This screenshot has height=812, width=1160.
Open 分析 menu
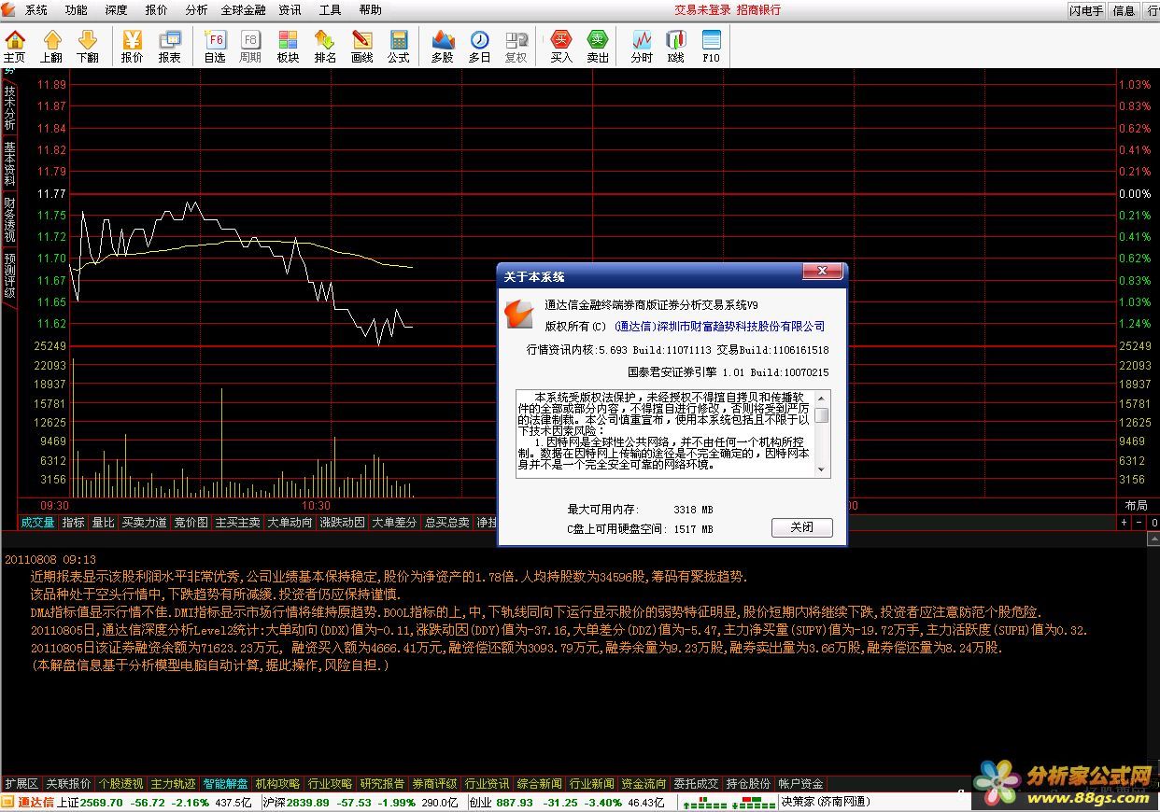[196, 10]
